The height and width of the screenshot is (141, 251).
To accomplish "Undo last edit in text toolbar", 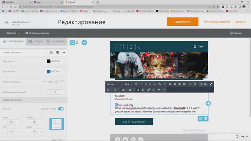I will click(159, 90).
